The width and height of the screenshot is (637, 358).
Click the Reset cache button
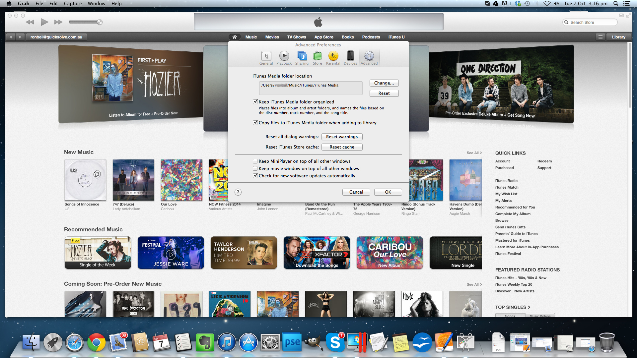342,147
